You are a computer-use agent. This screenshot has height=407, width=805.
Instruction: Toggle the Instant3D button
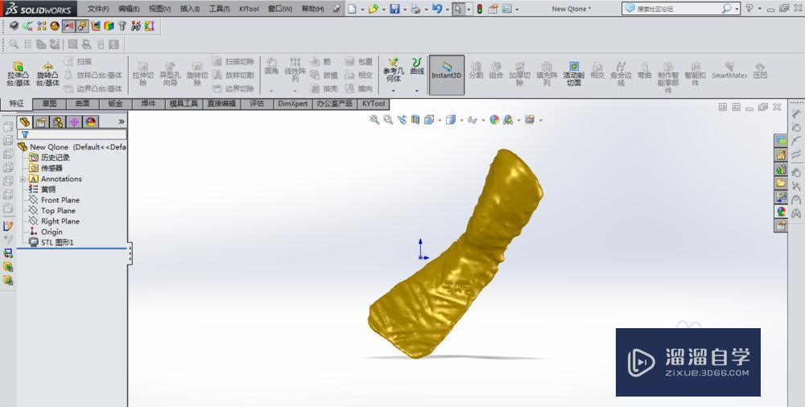point(447,75)
